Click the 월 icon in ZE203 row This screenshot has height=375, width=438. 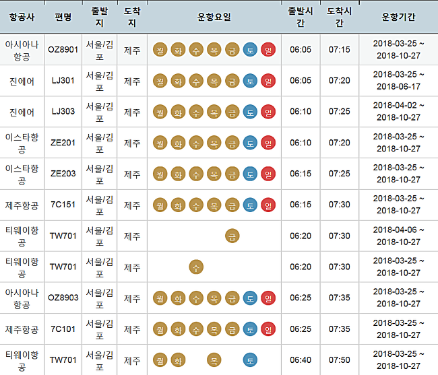pos(160,174)
